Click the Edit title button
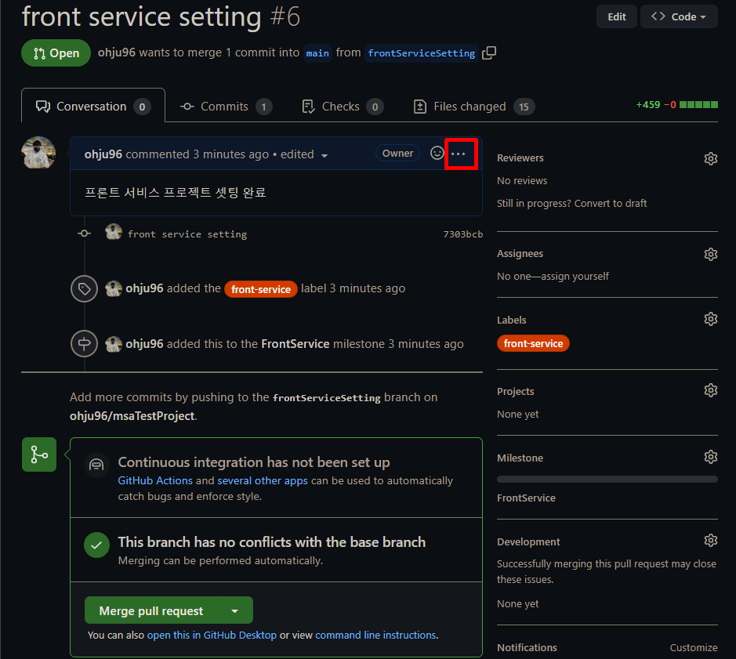Viewport: 736px width, 659px height. 616,16
